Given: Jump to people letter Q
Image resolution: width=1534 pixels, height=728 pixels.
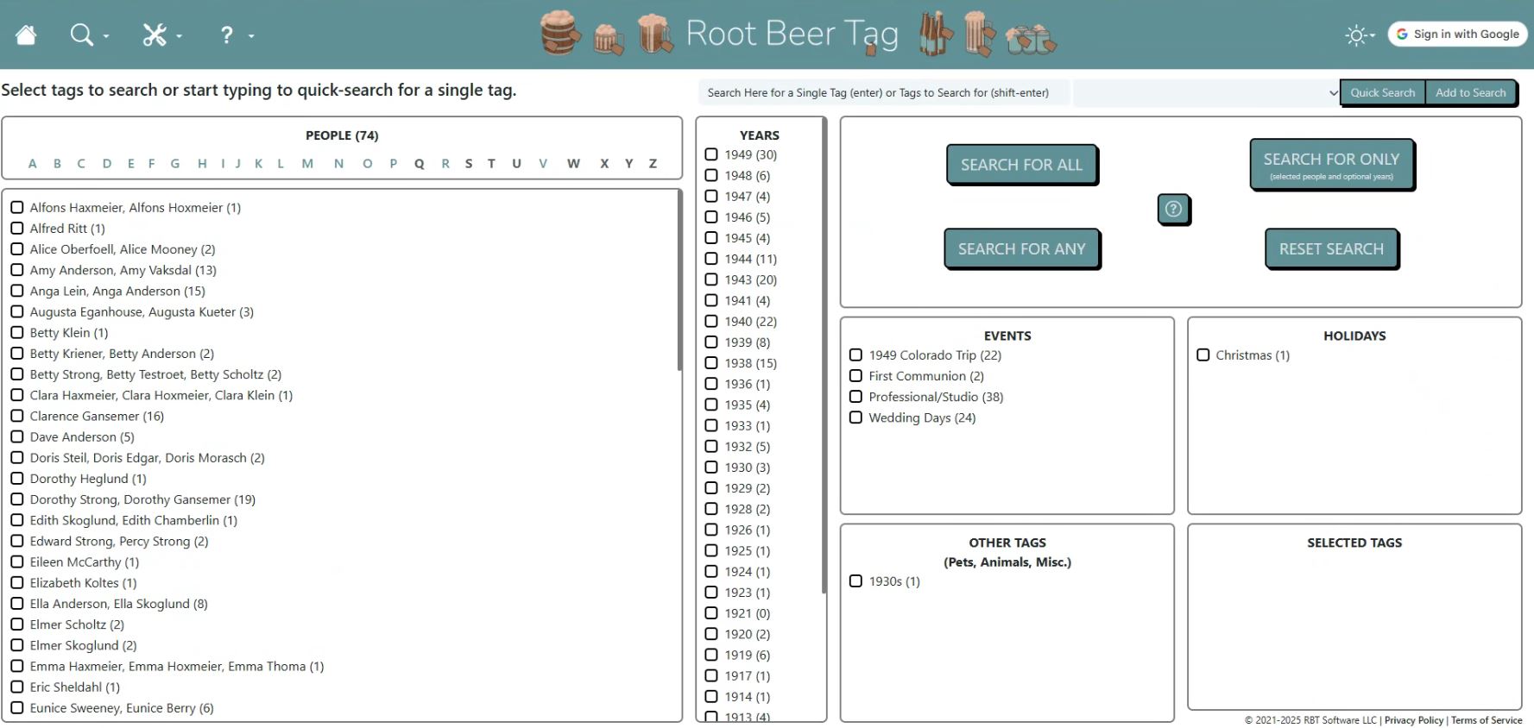Looking at the screenshot, I should (x=419, y=164).
